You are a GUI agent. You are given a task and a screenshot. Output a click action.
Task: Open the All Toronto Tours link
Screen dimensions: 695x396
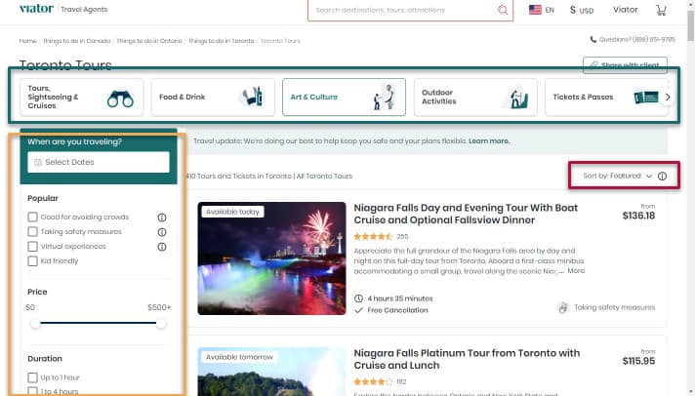click(x=324, y=176)
